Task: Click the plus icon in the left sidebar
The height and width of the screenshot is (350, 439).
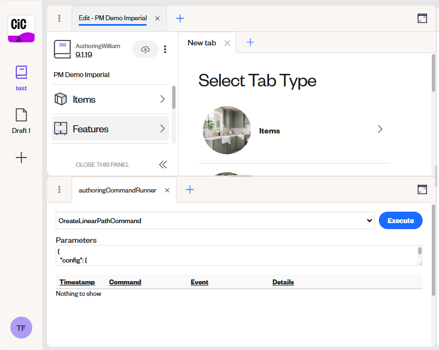Action: (21, 157)
